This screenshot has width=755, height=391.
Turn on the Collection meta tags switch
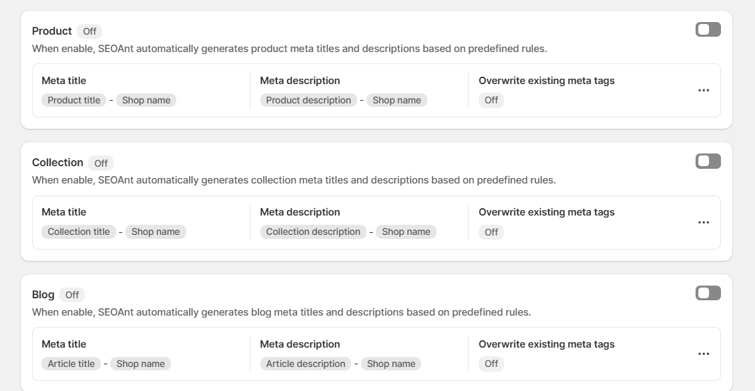coord(708,161)
